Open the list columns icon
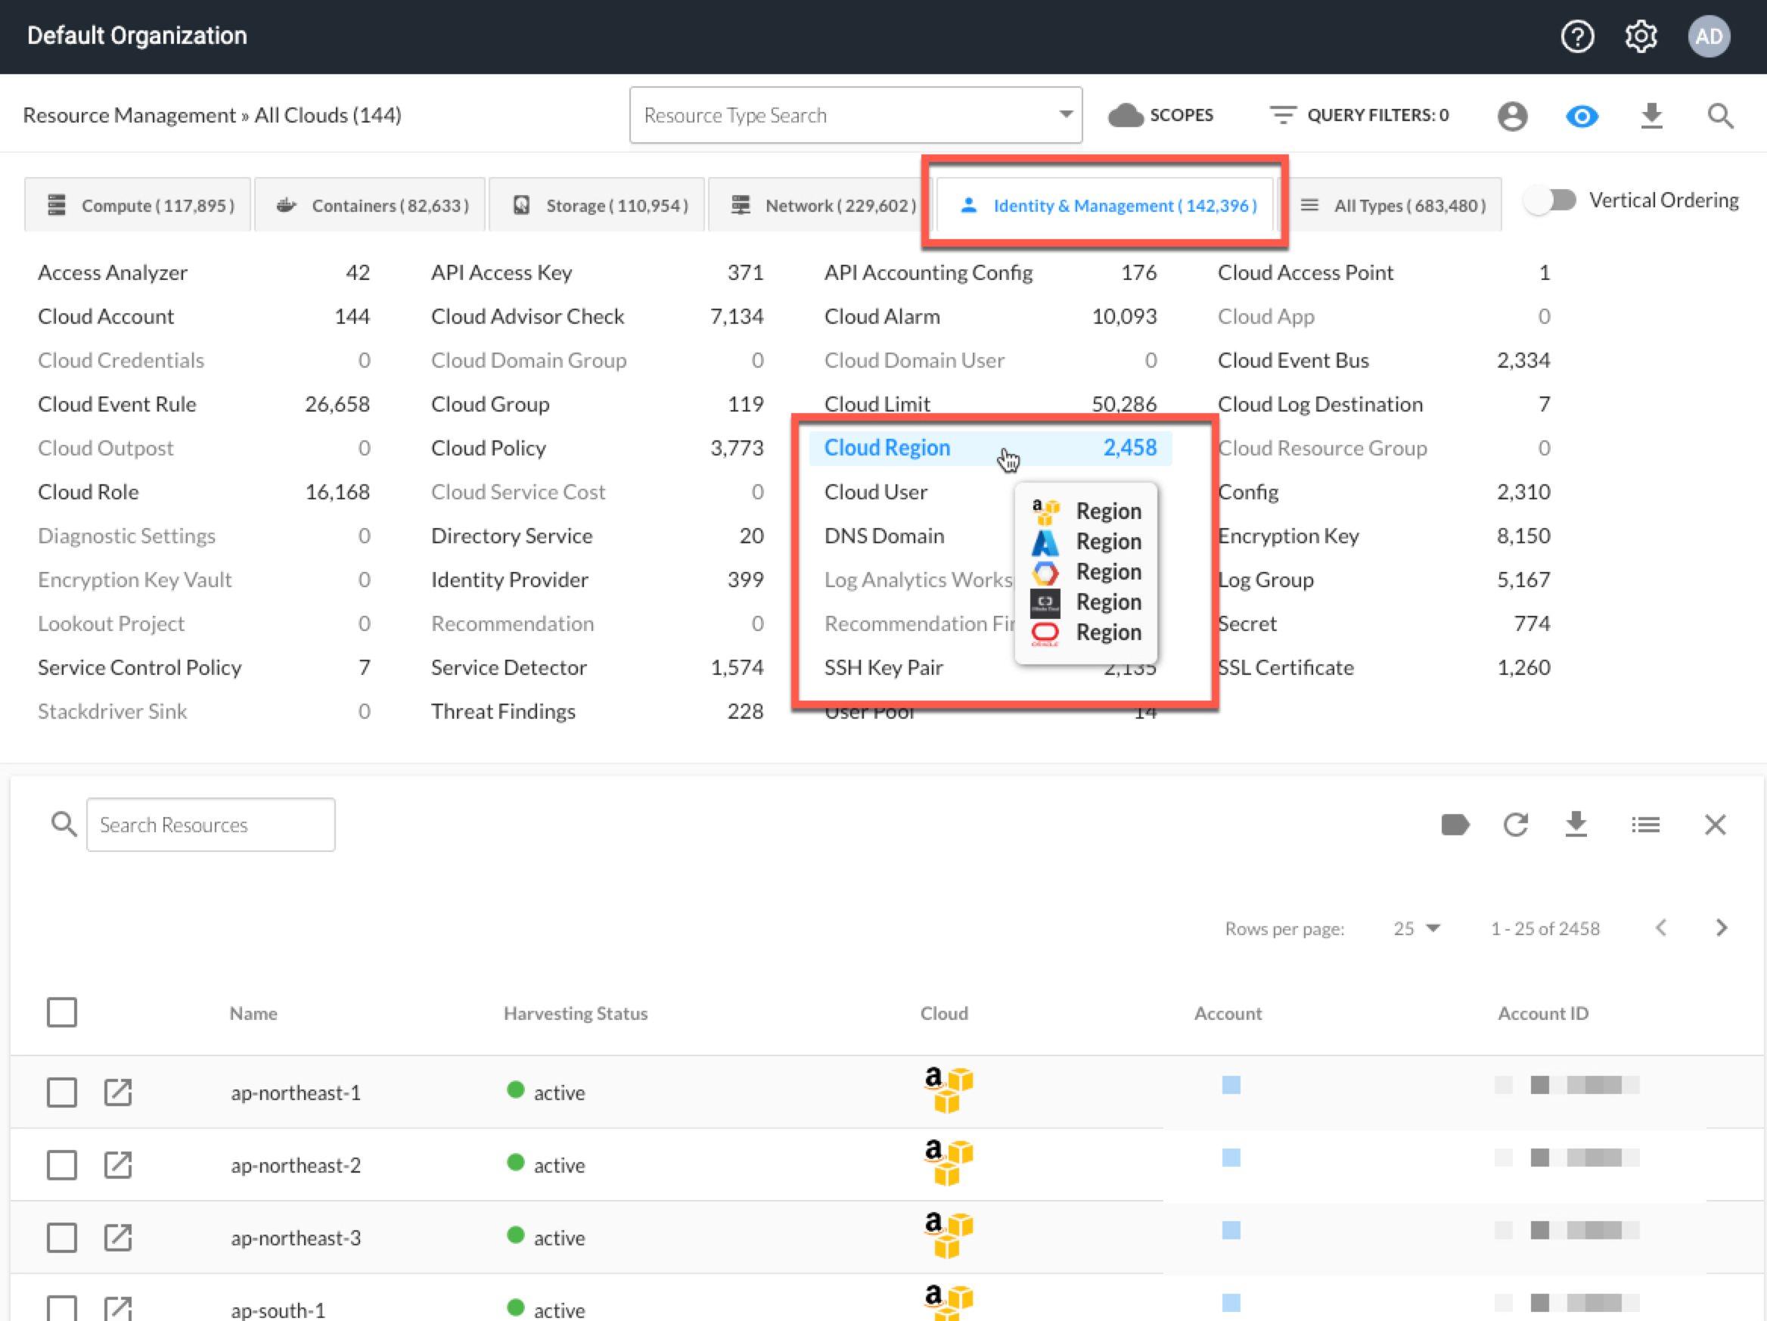Screen dimensions: 1767x1321 tap(1645, 824)
